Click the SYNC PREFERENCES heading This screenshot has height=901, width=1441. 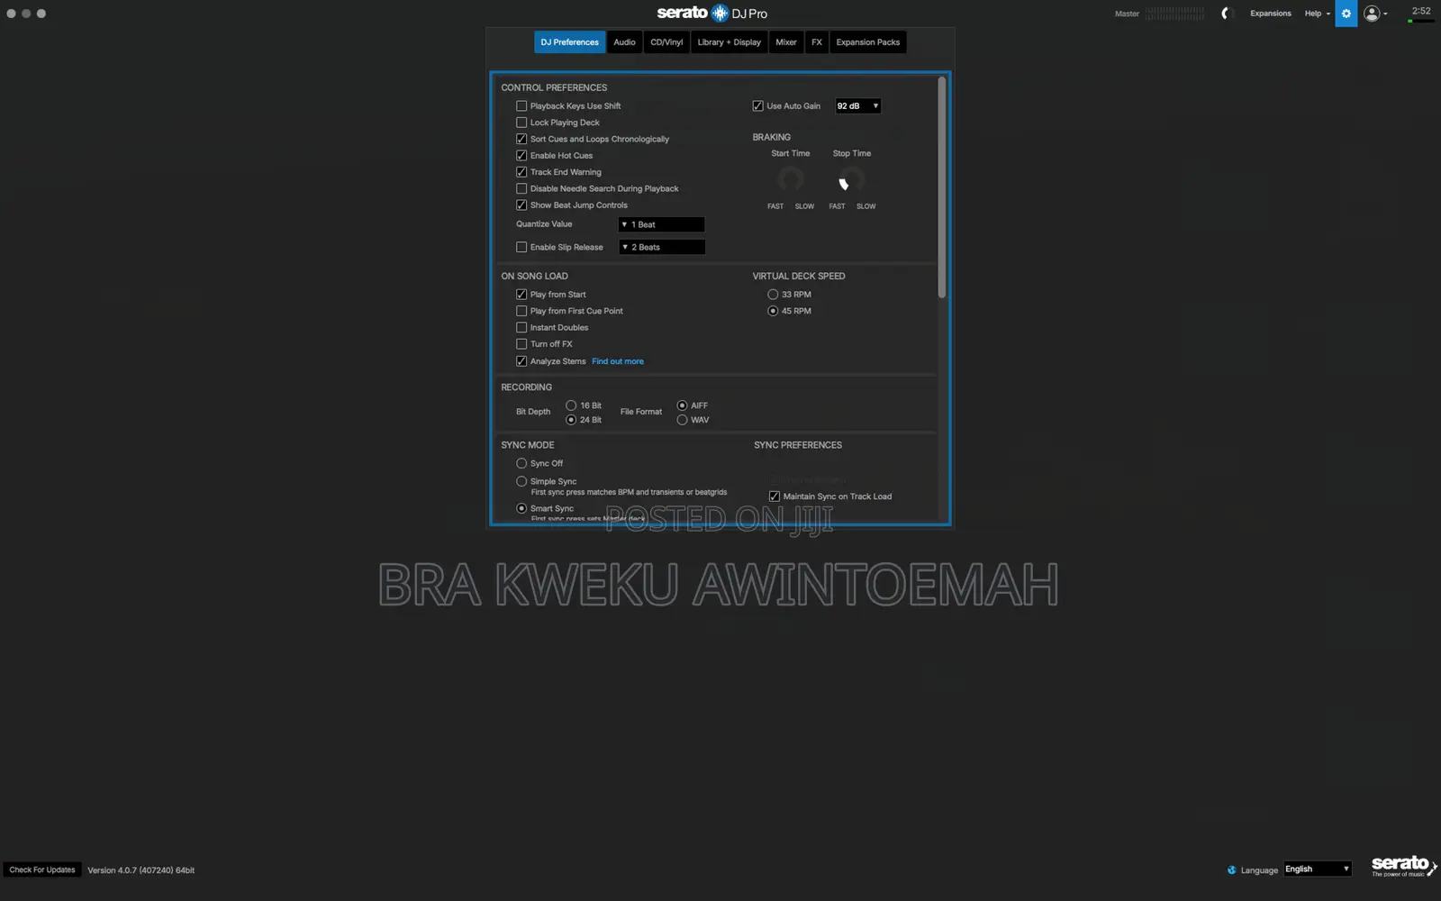798,445
